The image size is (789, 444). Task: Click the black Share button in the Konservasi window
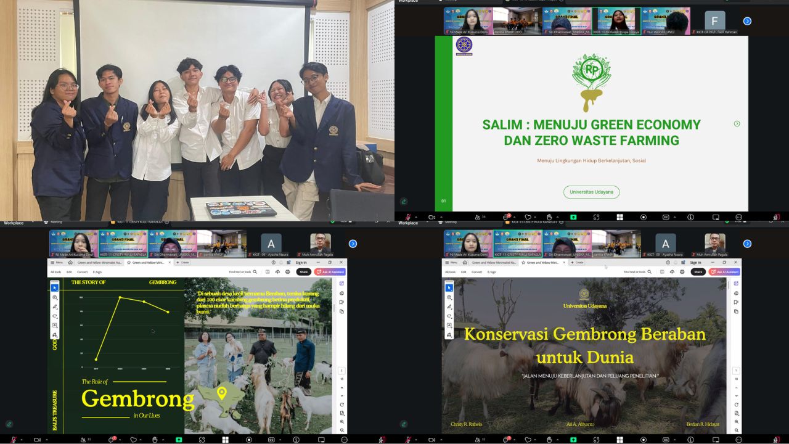point(697,272)
